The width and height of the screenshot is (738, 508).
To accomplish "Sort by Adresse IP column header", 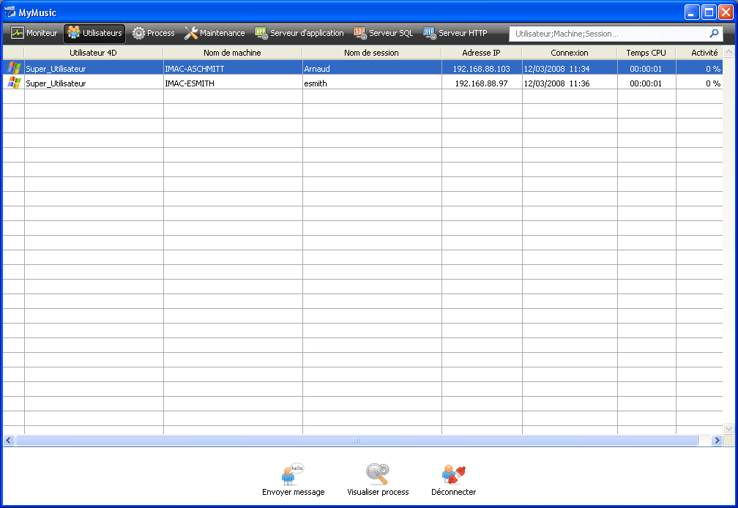I will click(x=481, y=53).
